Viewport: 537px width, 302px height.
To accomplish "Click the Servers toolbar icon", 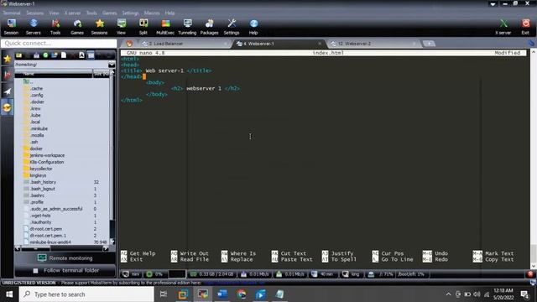I will tap(34, 27).
